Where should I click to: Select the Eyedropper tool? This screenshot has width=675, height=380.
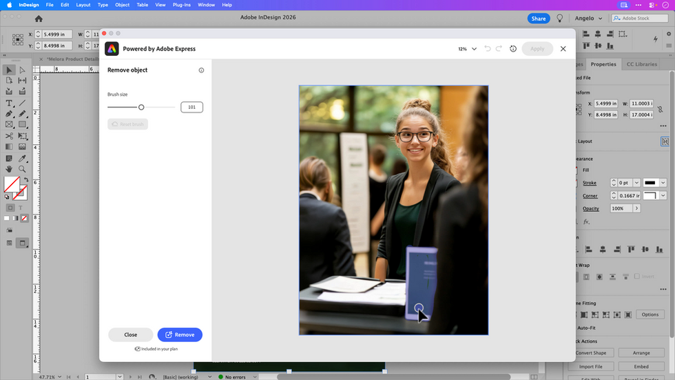pos(22,159)
